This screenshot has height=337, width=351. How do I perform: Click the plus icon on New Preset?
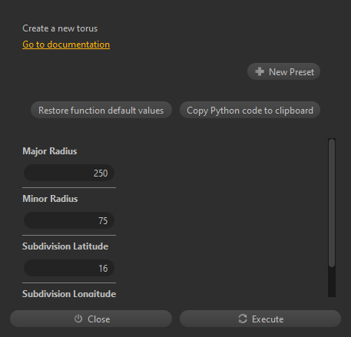(260, 71)
